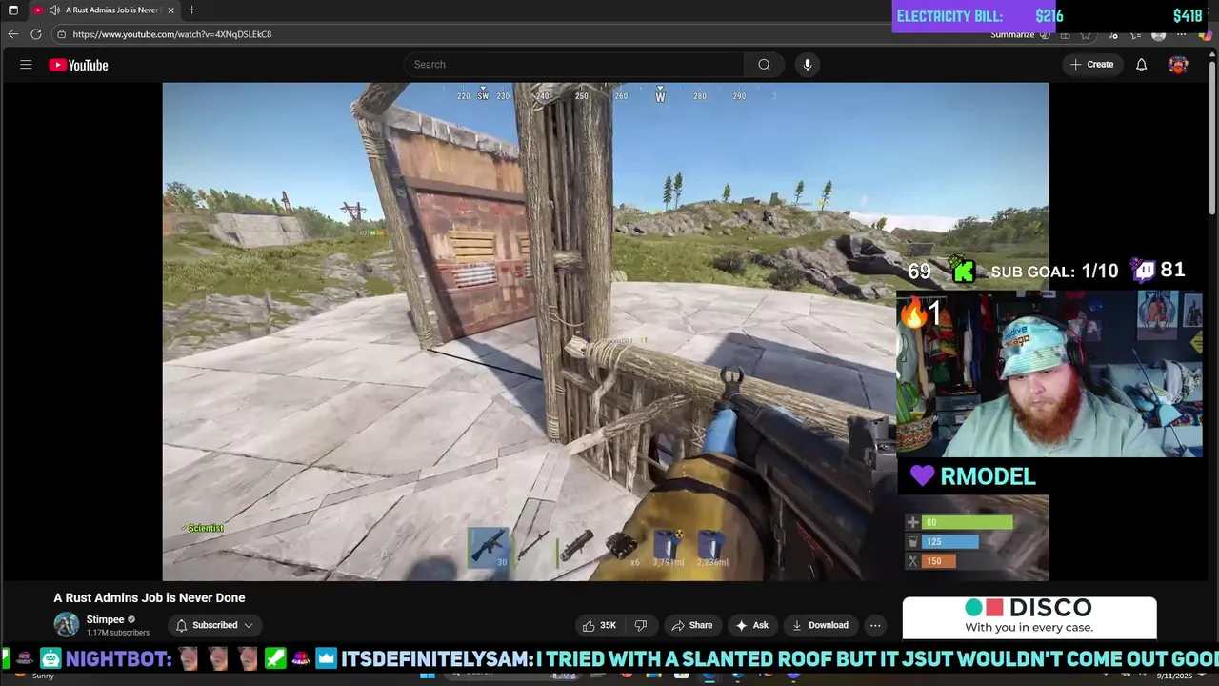Screen dimensions: 1219x686
Task: Open the browser three-dot settings menu
Action: click(x=1182, y=34)
